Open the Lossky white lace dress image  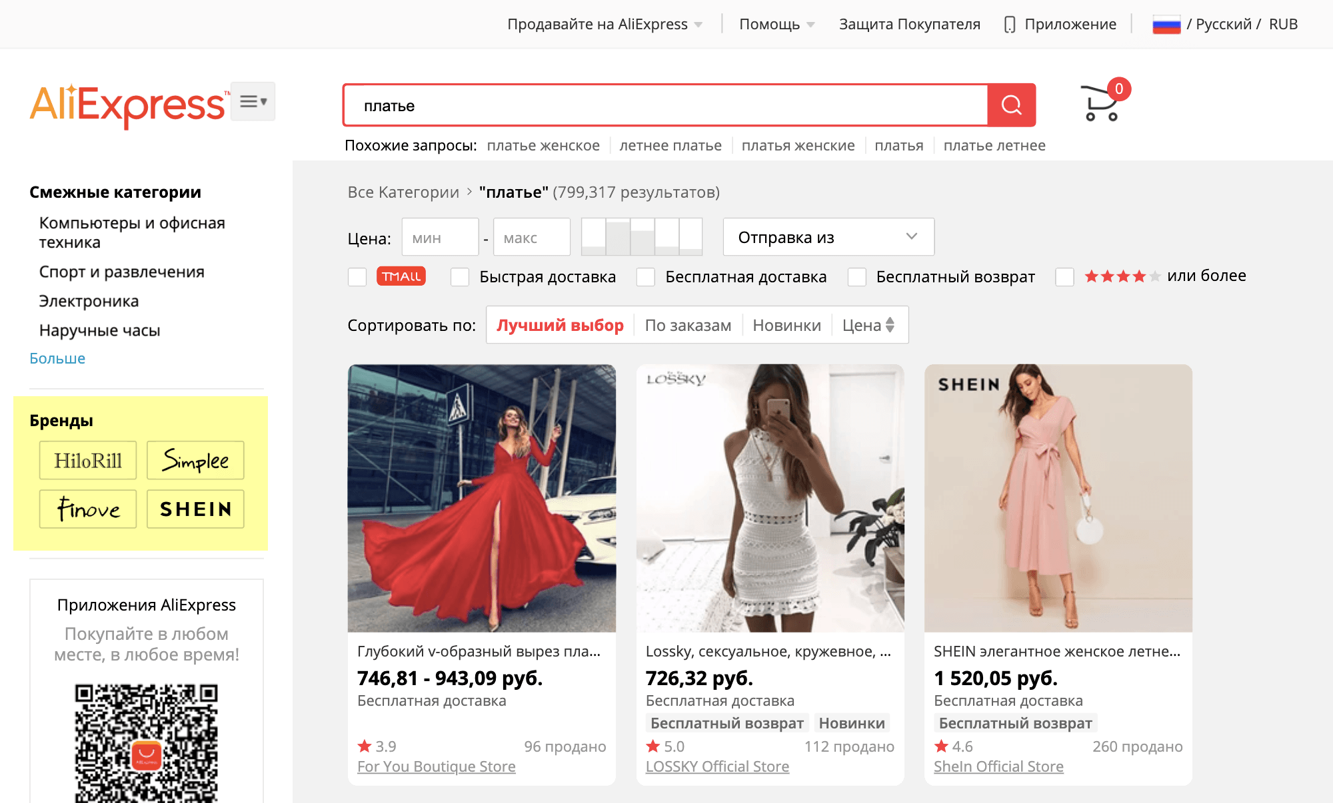770,498
